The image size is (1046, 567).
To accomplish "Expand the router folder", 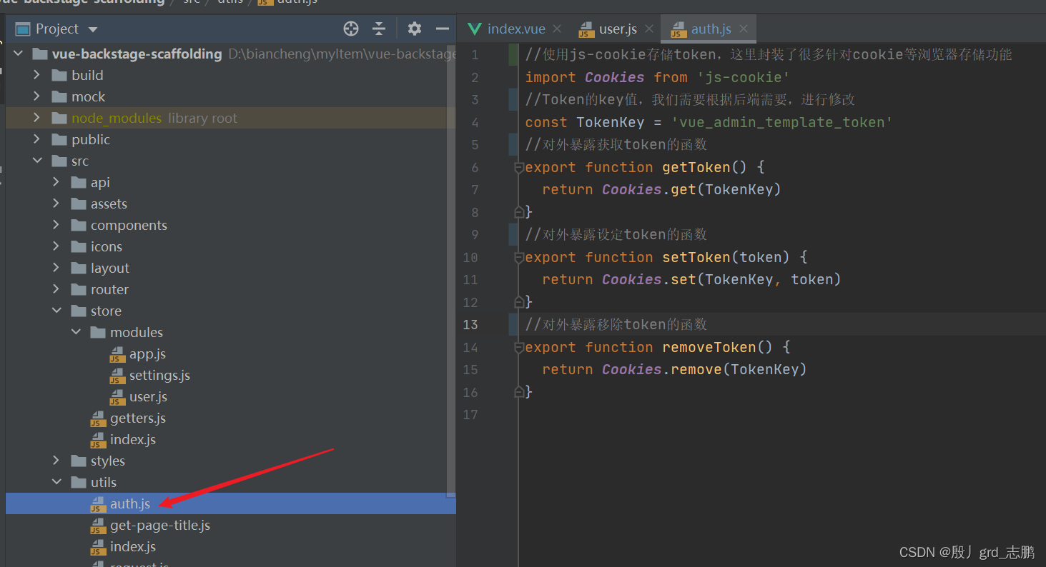I will pos(56,289).
